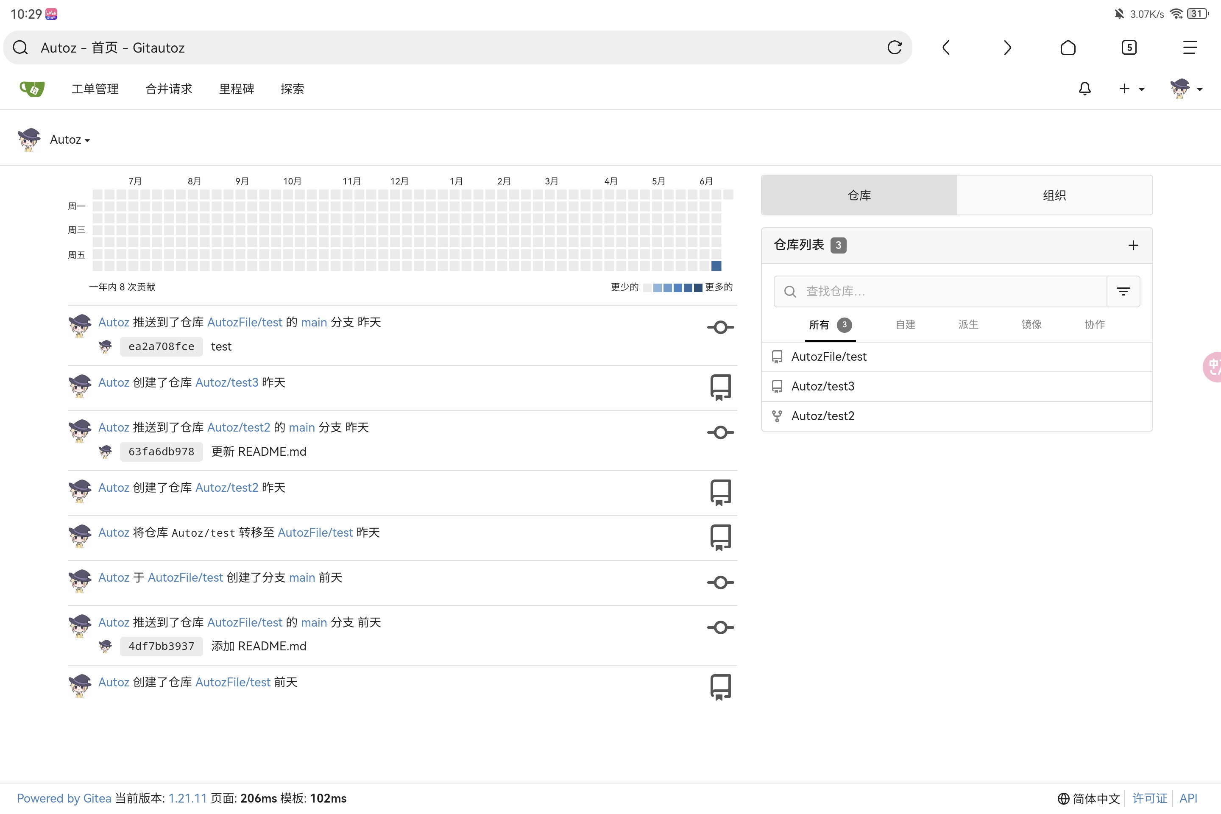This screenshot has height=814, width=1221.
Task: Click the Autoz profile avatar in navbar
Action: 1182,89
